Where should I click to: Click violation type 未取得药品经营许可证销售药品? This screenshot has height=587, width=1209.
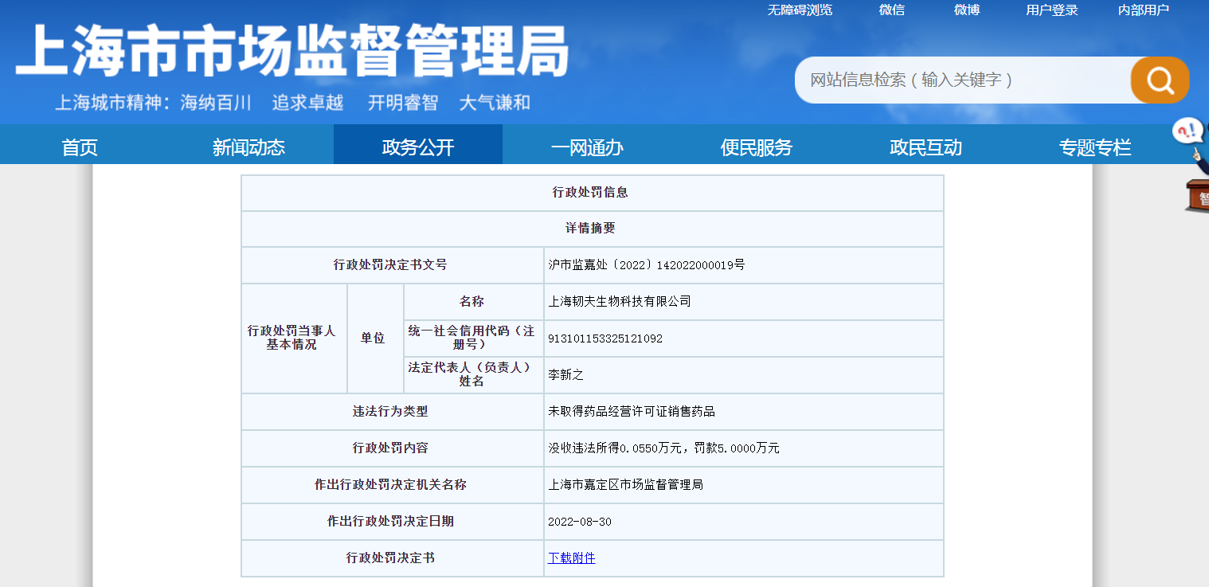point(632,412)
